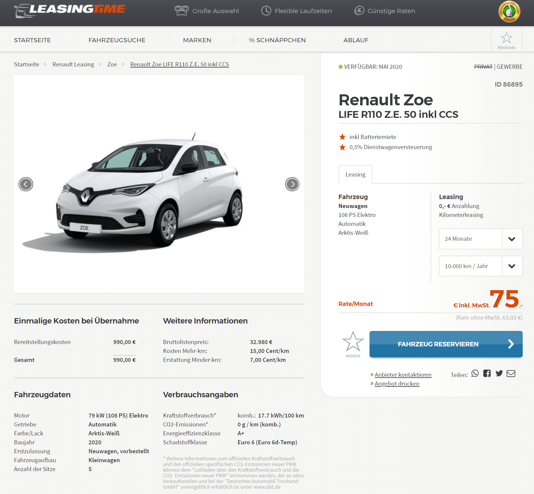Click the Rate ohne MwSt. 63,03 € note

pos(489,318)
